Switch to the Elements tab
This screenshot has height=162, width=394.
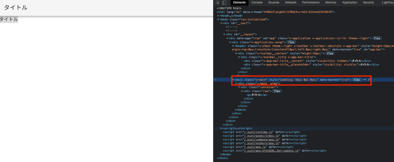(x=239, y=3)
